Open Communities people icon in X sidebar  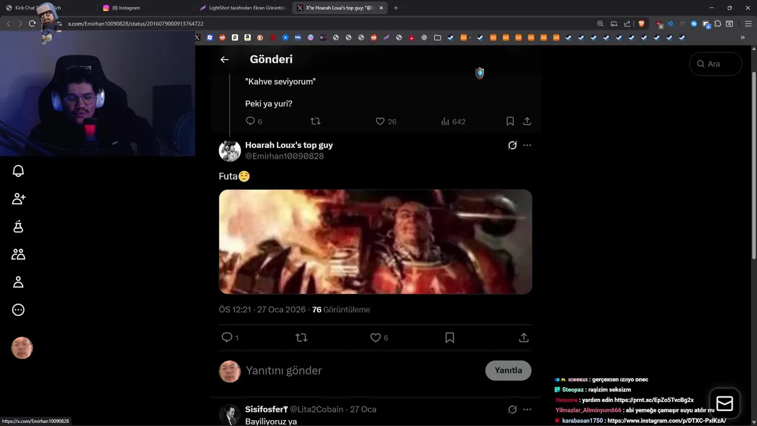[x=18, y=254]
